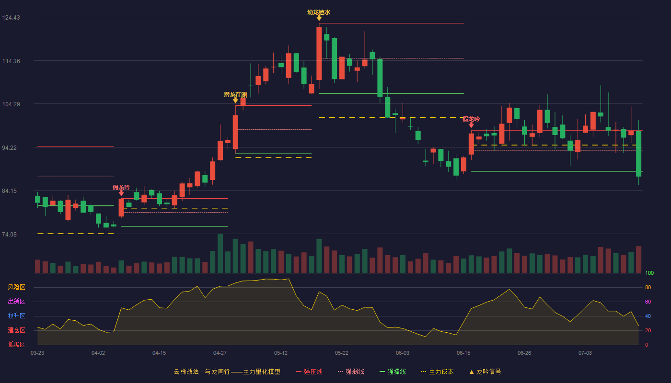Click the 104.29 price axis label
Screen dimensions: 671x383
point(11,104)
